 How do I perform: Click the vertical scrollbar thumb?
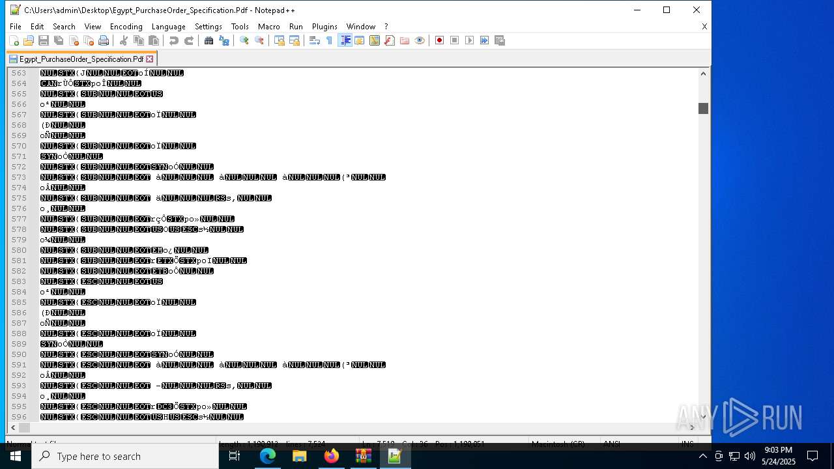pyautogui.click(x=703, y=108)
